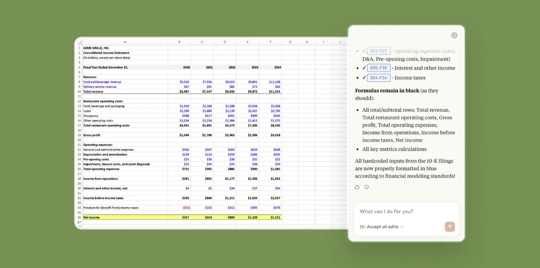Open the B22:F25 cell range chip

point(379,51)
